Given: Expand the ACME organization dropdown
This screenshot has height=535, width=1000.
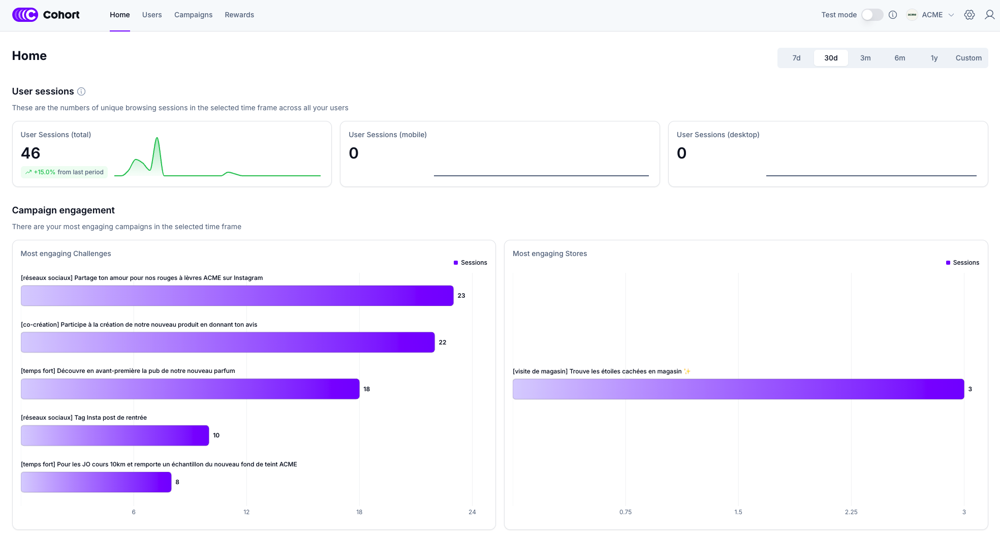Looking at the screenshot, I should [x=951, y=15].
